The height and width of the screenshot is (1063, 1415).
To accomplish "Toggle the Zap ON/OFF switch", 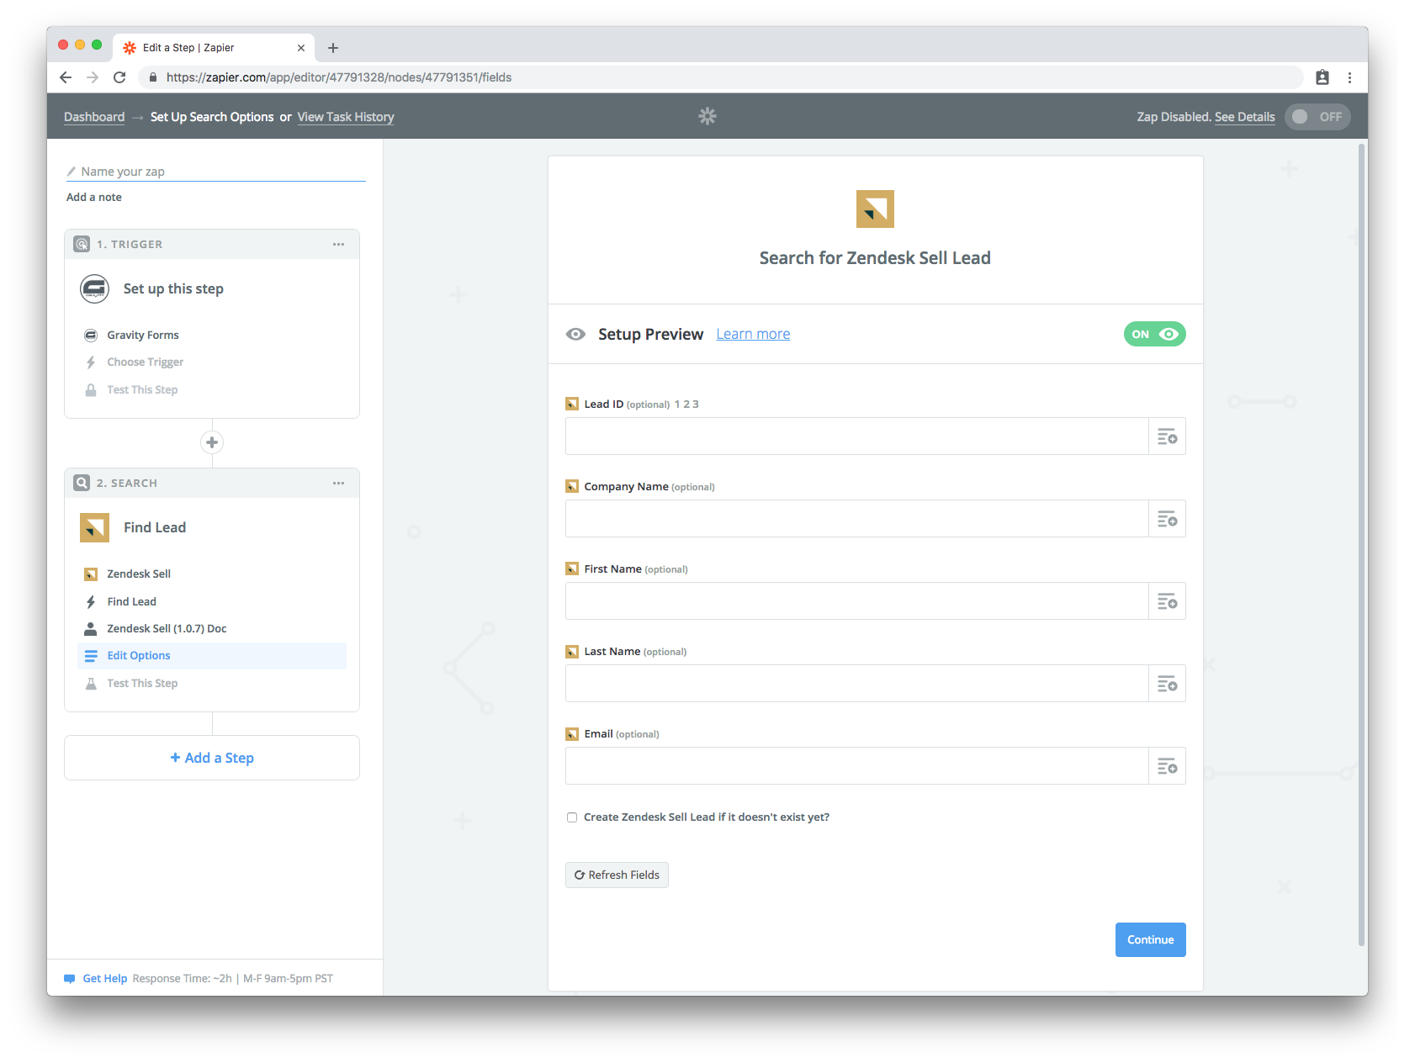I will 1317,117.
